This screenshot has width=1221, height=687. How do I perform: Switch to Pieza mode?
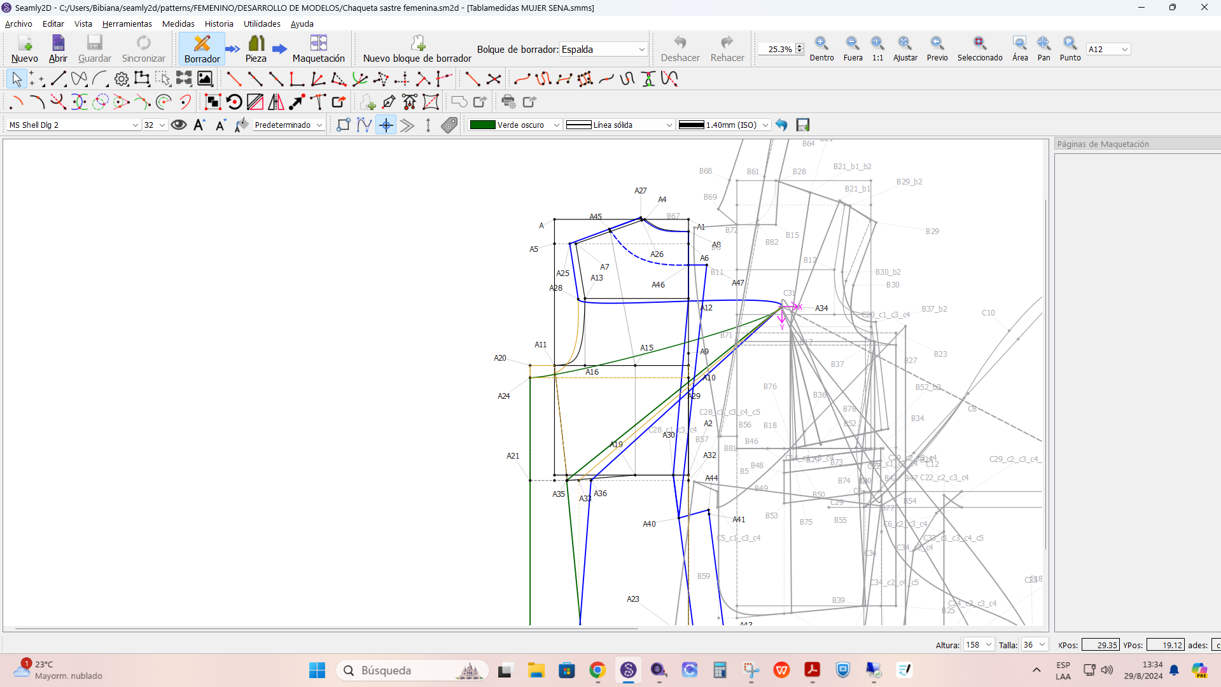pyautogui.click(x=256, y=48)
